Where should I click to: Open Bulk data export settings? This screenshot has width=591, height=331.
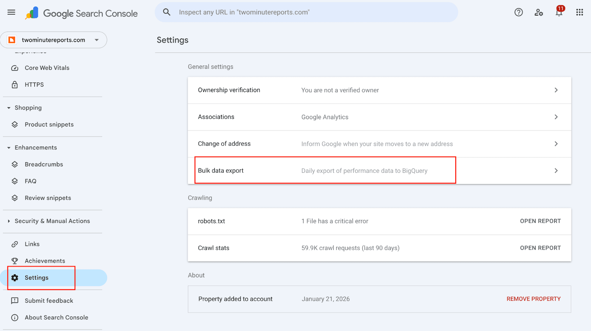pyautogui.click(x=379, y=171)
